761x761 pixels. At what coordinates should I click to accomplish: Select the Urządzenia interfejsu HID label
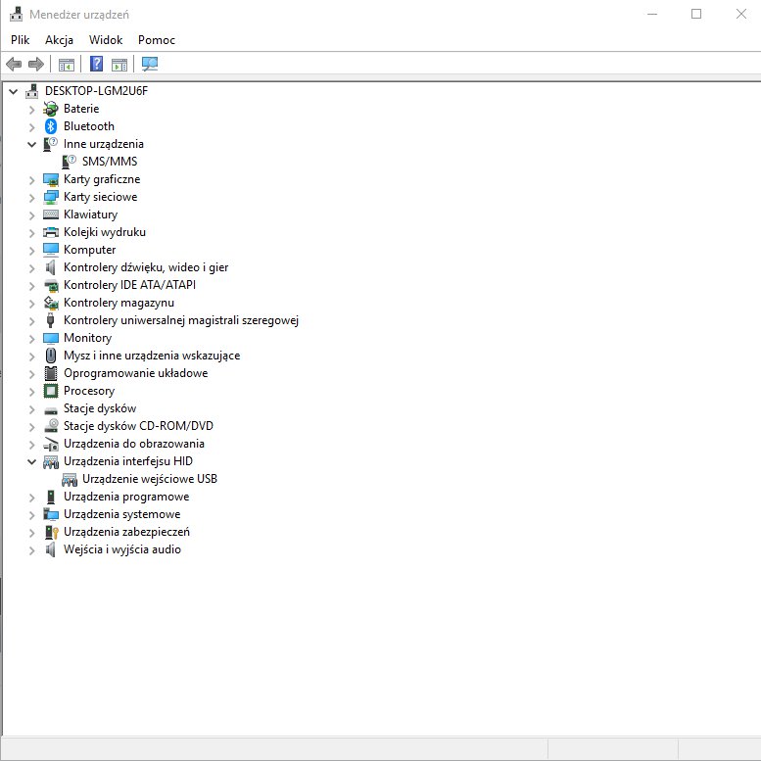(128, 461)
